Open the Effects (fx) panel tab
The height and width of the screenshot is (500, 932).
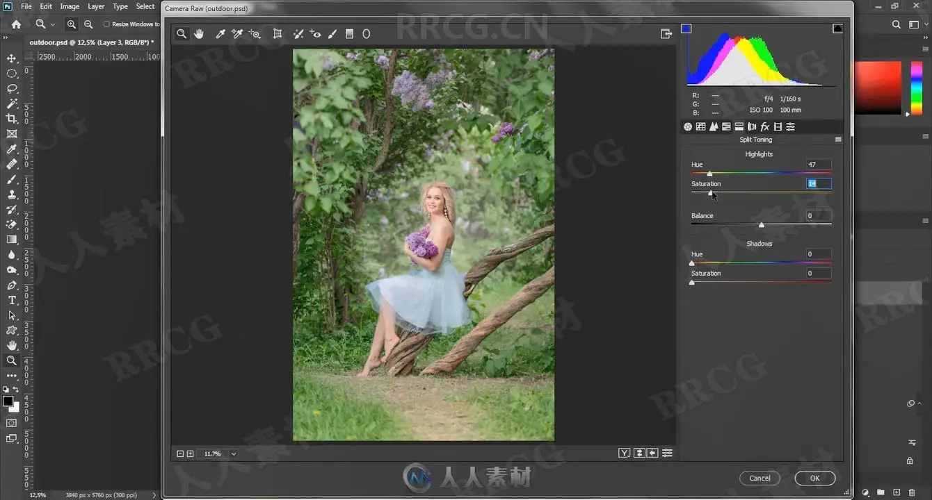pos(764,126)
